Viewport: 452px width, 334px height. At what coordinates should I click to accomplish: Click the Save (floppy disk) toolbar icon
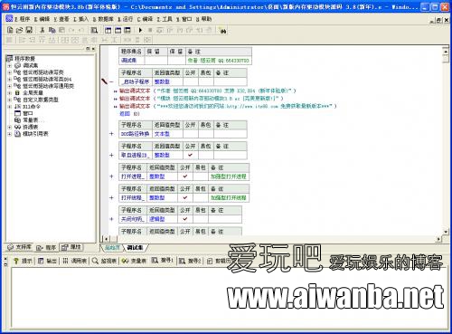click(x=29, y=30)
